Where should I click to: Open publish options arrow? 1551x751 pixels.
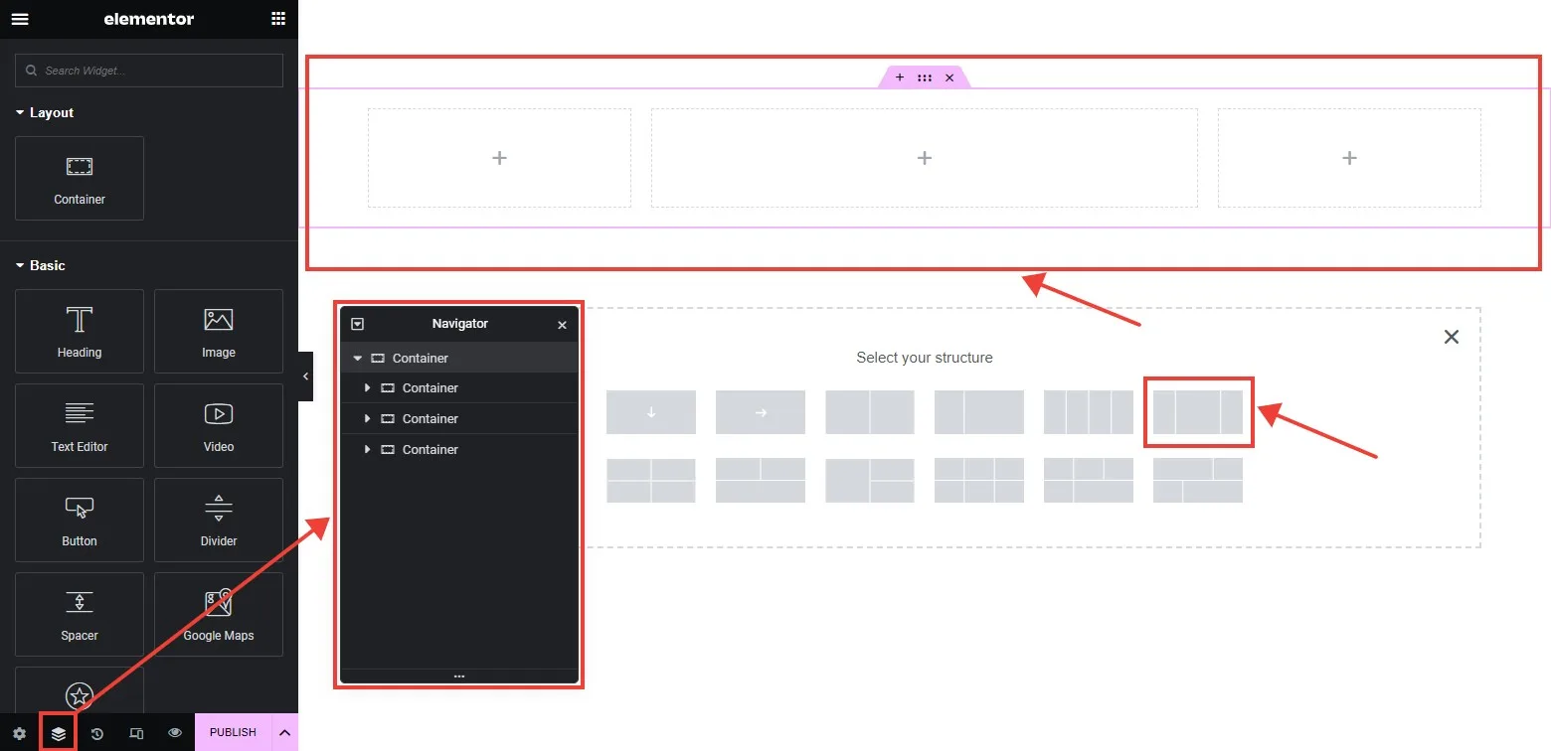[284, 733]
